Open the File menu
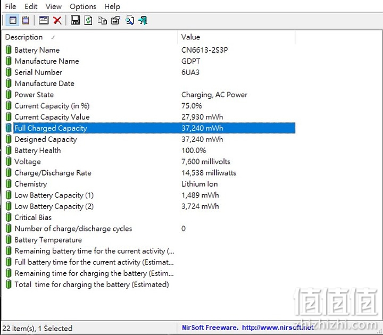Image resolution: width=383 pixels, height=335 pixels. pyautogui.click(x=11, y=6)
